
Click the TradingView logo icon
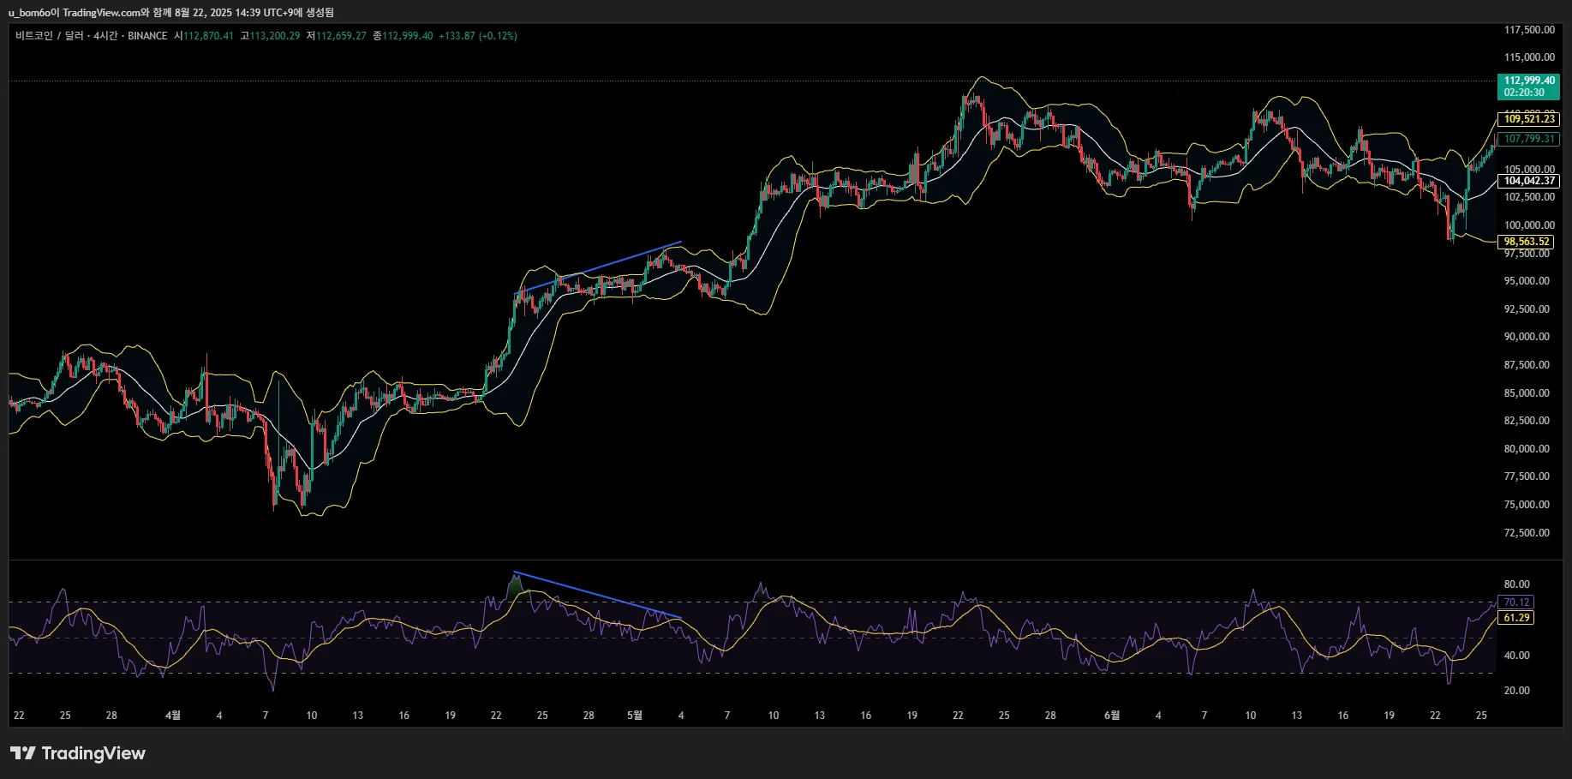coord(22,752)
